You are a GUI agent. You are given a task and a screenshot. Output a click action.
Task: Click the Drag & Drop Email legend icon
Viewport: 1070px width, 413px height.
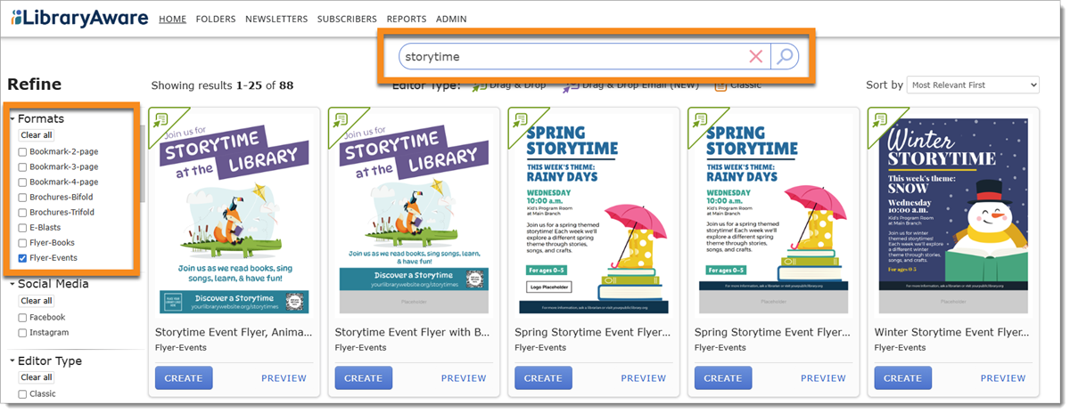pyautogui.click(x=572, y=85)
